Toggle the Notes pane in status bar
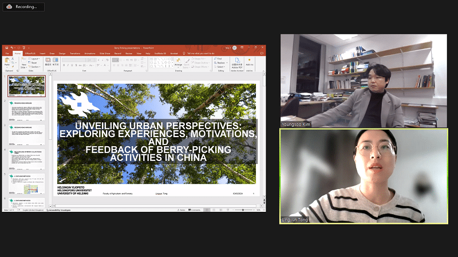 tap(180, 210)
